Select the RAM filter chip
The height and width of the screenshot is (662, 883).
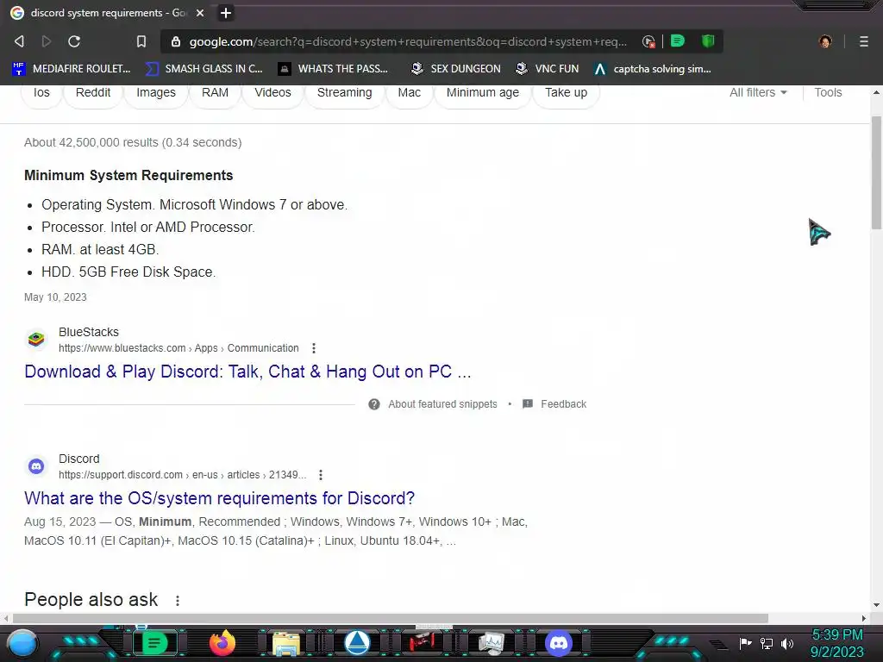tap(215, 93)
